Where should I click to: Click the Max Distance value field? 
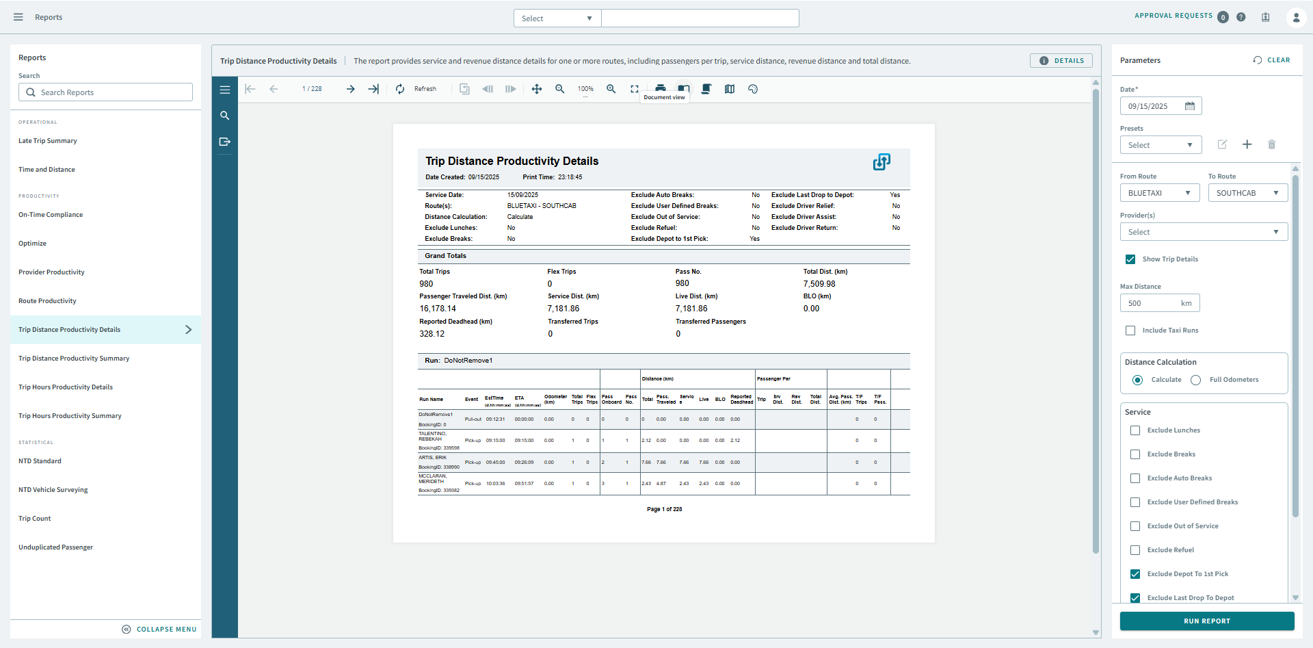(x=1156, y=303)
